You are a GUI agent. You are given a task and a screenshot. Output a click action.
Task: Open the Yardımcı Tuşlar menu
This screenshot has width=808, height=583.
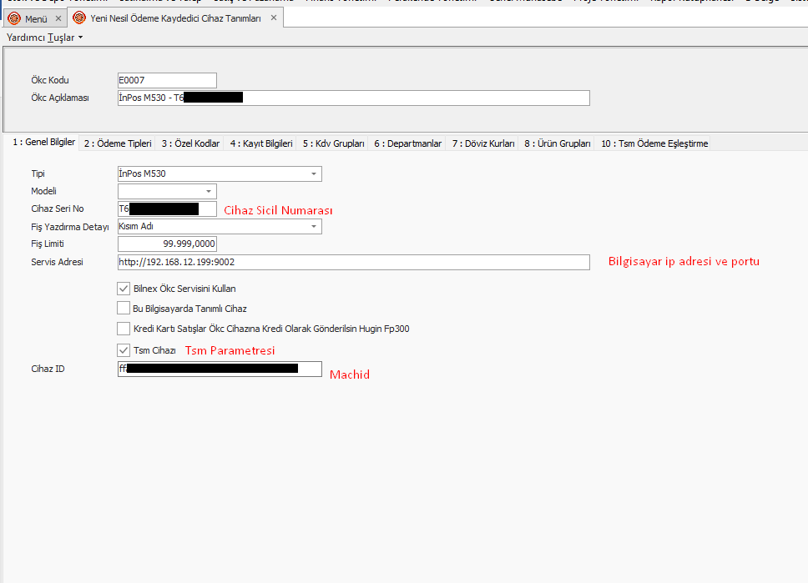(44, 38)
